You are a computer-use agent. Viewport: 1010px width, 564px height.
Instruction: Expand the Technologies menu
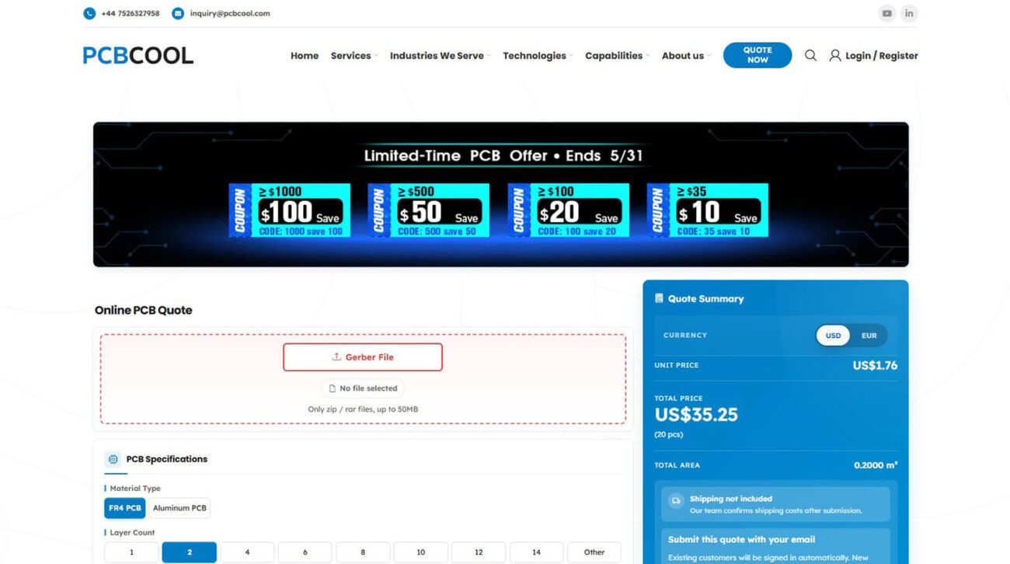pos(538,56)
